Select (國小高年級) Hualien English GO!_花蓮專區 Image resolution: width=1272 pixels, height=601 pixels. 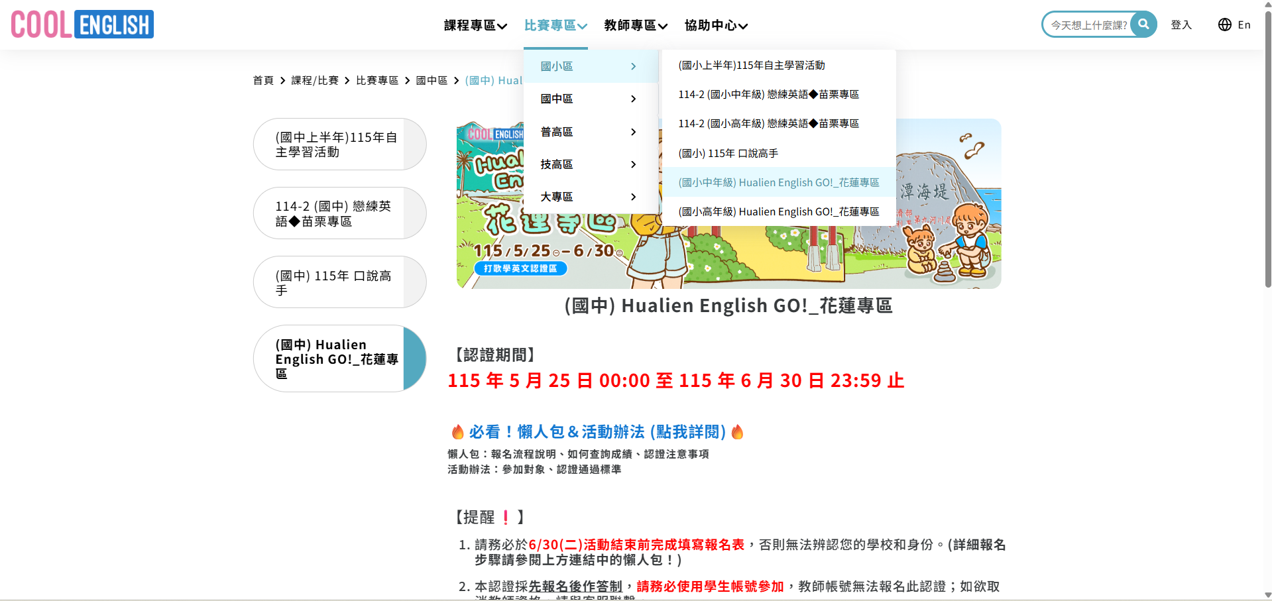coord(779,211)
